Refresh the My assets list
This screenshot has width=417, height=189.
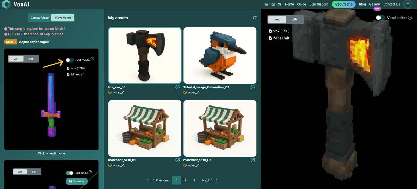(x=255, y=18)
